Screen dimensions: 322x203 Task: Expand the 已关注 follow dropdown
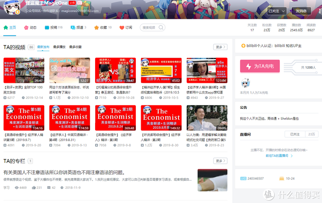pos(277,11)
